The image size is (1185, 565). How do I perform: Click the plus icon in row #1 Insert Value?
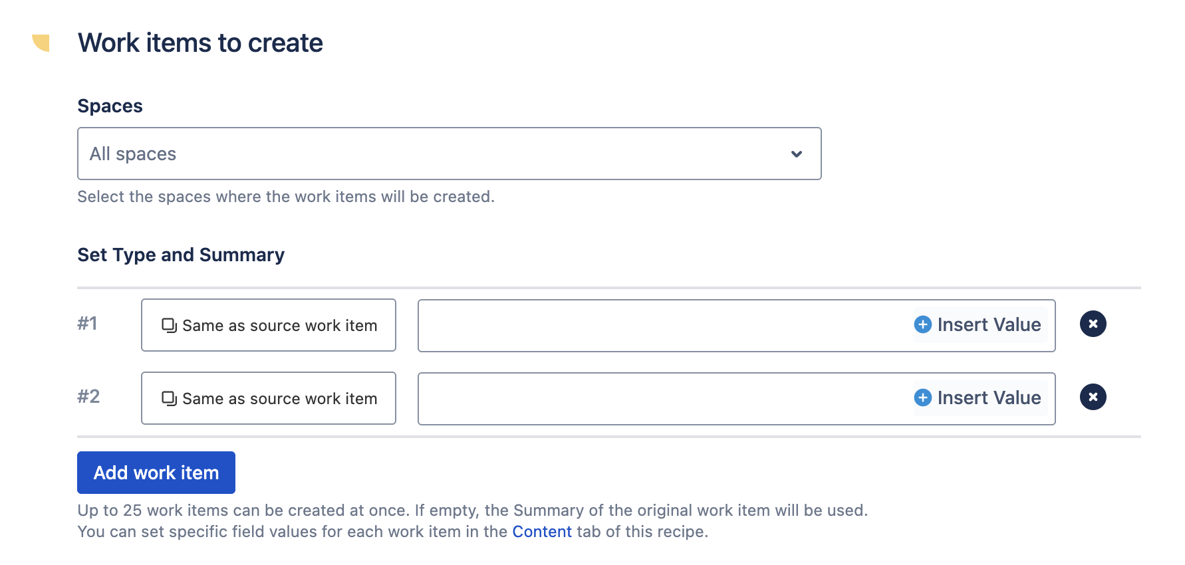point(923,324)
